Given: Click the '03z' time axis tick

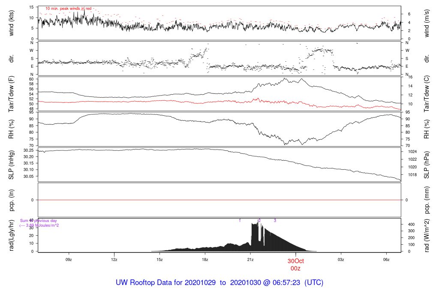Looking at the screenshot, I should coord(341,260).
